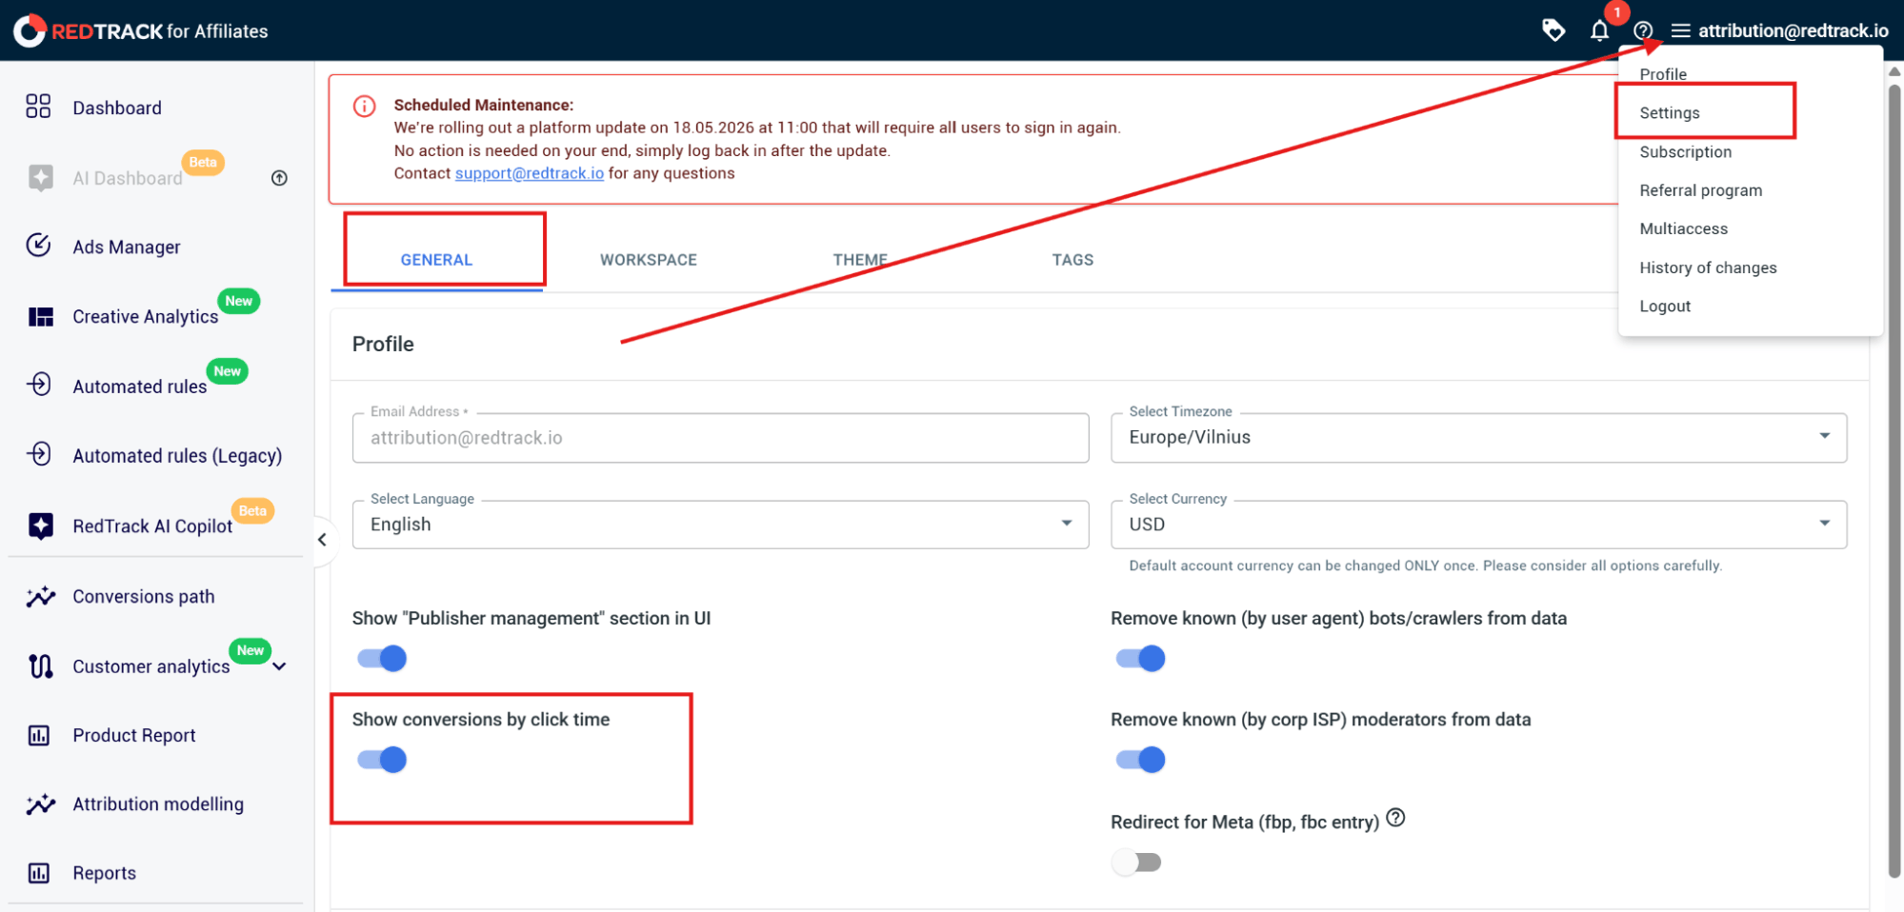Click the Creative Analytics icon
Image resolution: width=1904 pixels, height=912 pixels.
pos(40,316)
